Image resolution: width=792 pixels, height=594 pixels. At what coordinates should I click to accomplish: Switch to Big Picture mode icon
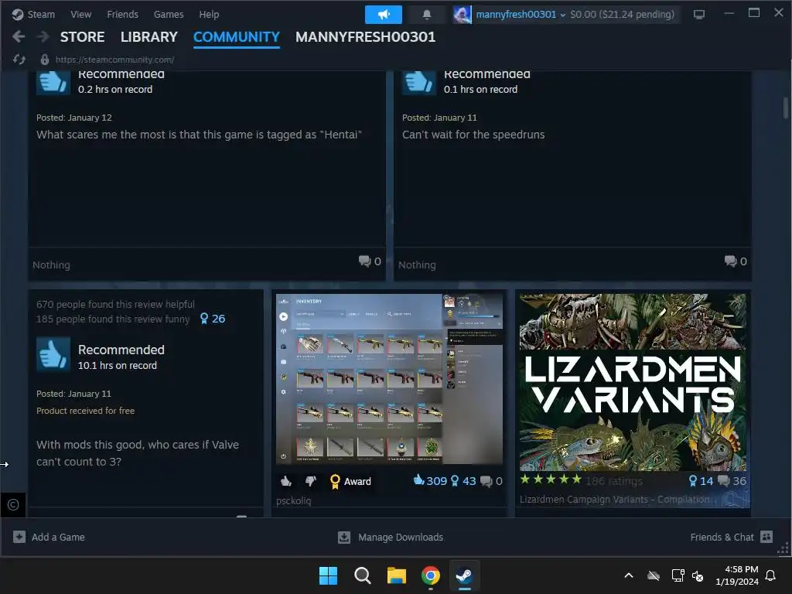point(699,14)
